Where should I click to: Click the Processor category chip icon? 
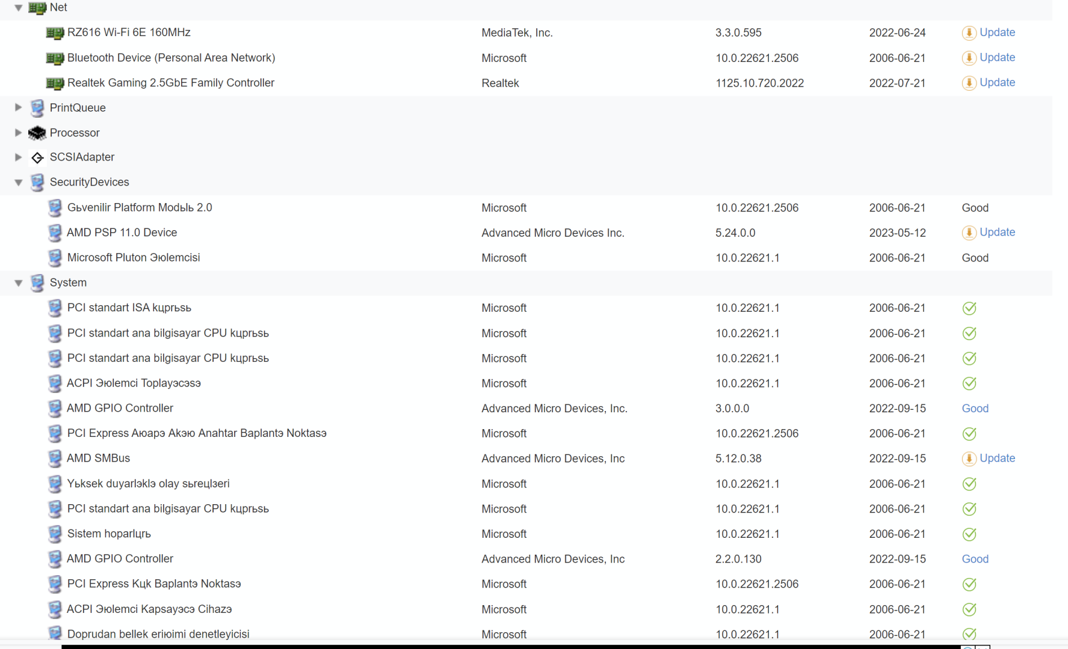[37, 133]
